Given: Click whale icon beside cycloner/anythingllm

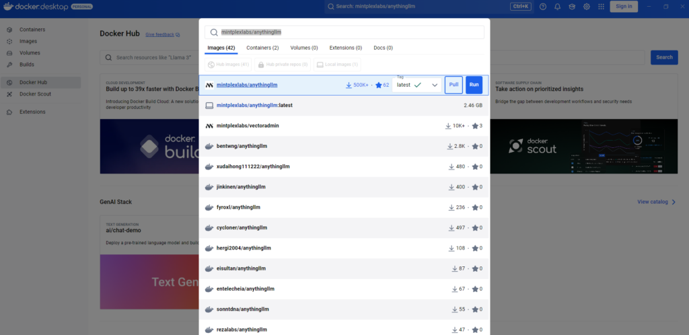Looking at the screenshot, I should [x=209, y=228].
